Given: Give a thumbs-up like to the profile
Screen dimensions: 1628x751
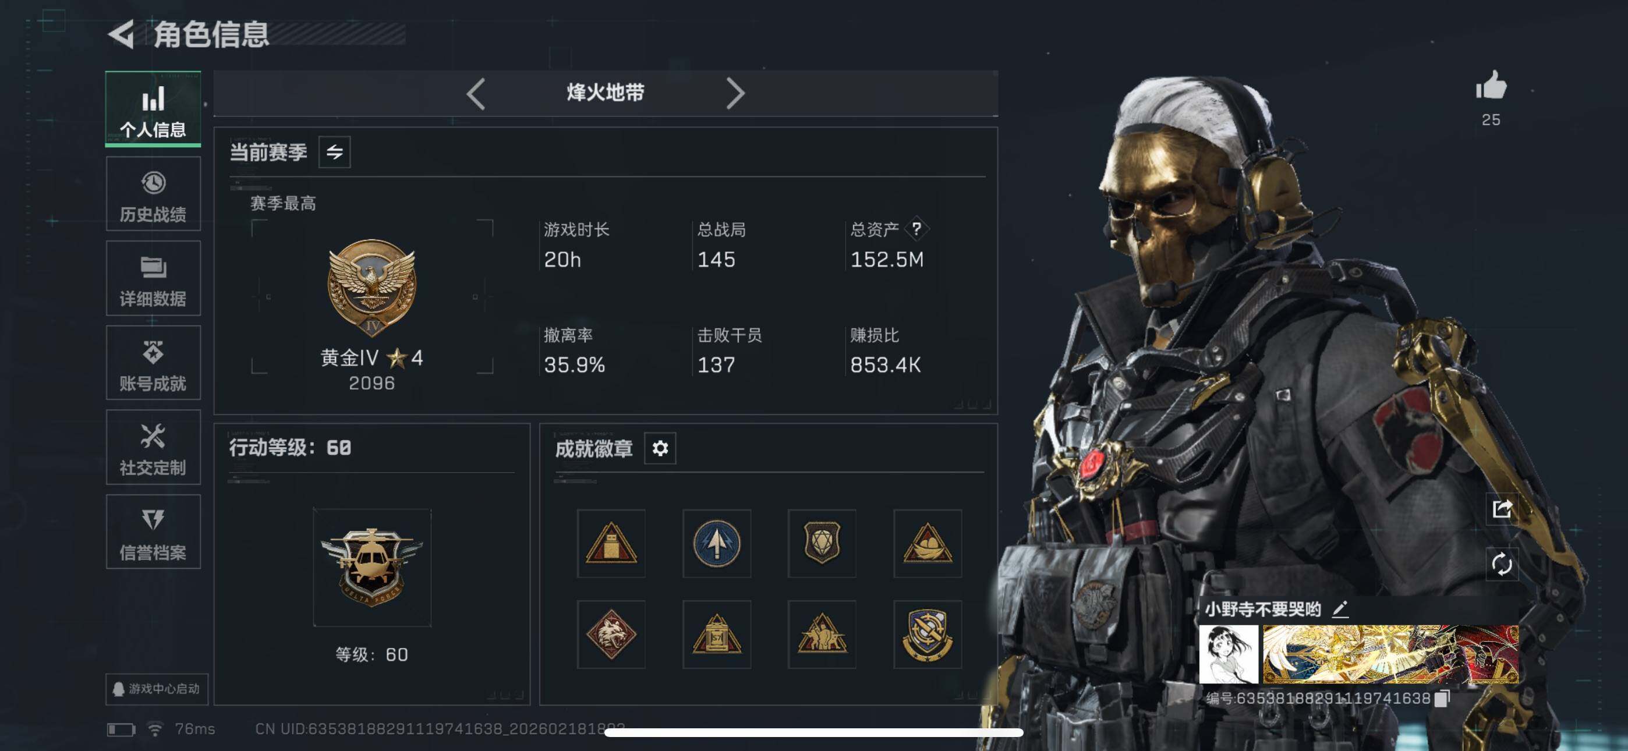Looking at the screenshot, I should [1491, 85].
